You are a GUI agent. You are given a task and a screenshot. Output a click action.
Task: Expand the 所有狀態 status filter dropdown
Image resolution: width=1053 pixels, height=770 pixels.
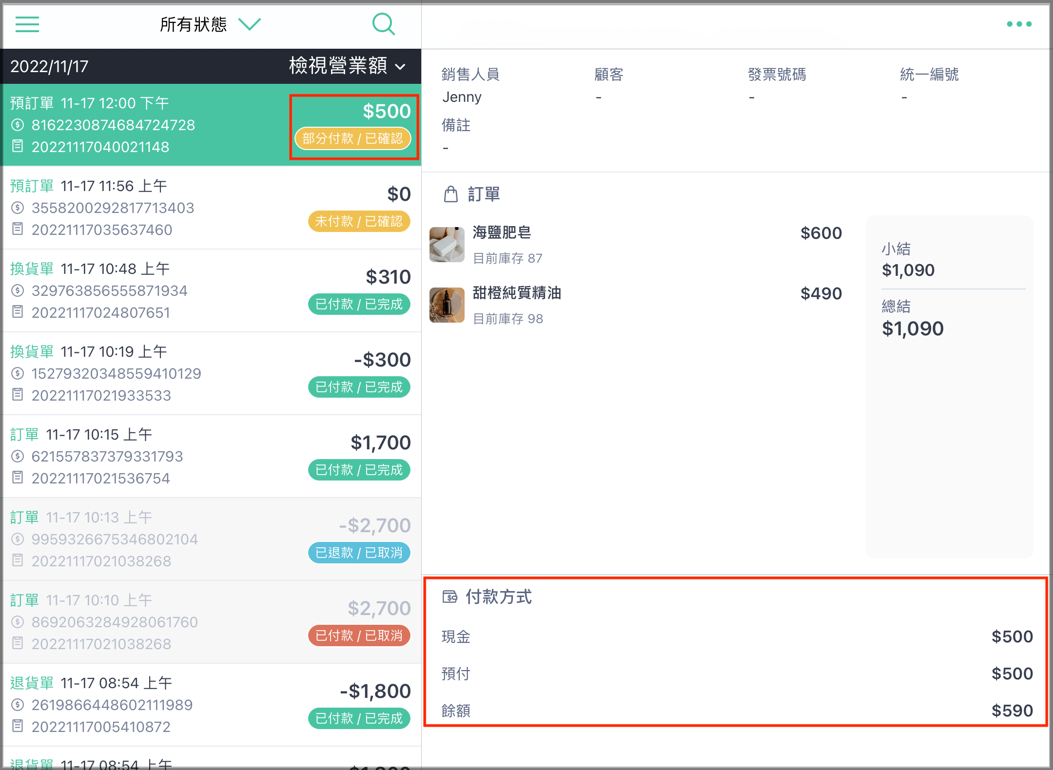click(210, 24)
